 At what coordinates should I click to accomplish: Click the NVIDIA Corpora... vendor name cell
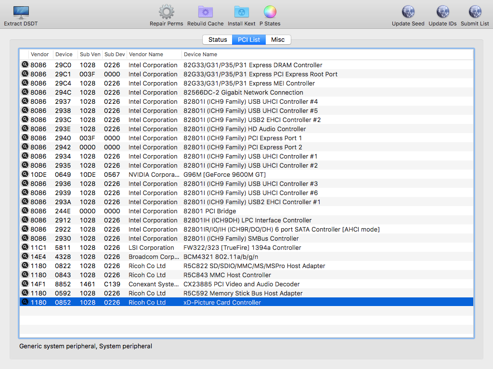coord(154,174)
